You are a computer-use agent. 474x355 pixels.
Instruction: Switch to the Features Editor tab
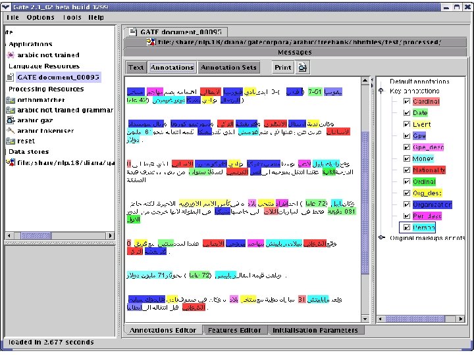pyautogui.click(x=234, y=330)
